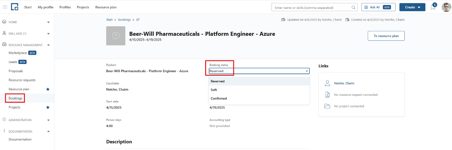Screen dimensions: 452x150
Task: Click the placeholder question mark thumbnail
Action: pos(116,36)
